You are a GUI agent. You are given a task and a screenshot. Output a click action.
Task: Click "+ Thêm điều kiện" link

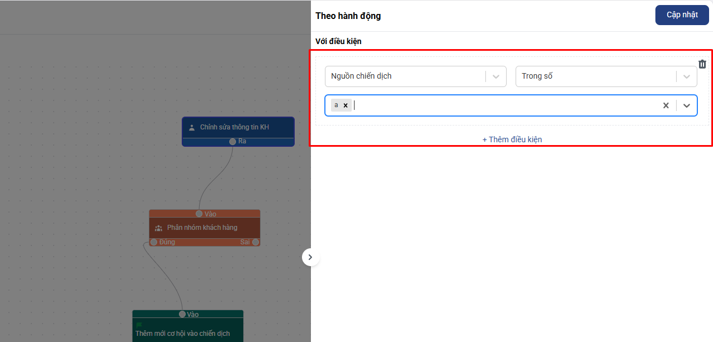tap(512, 139)
